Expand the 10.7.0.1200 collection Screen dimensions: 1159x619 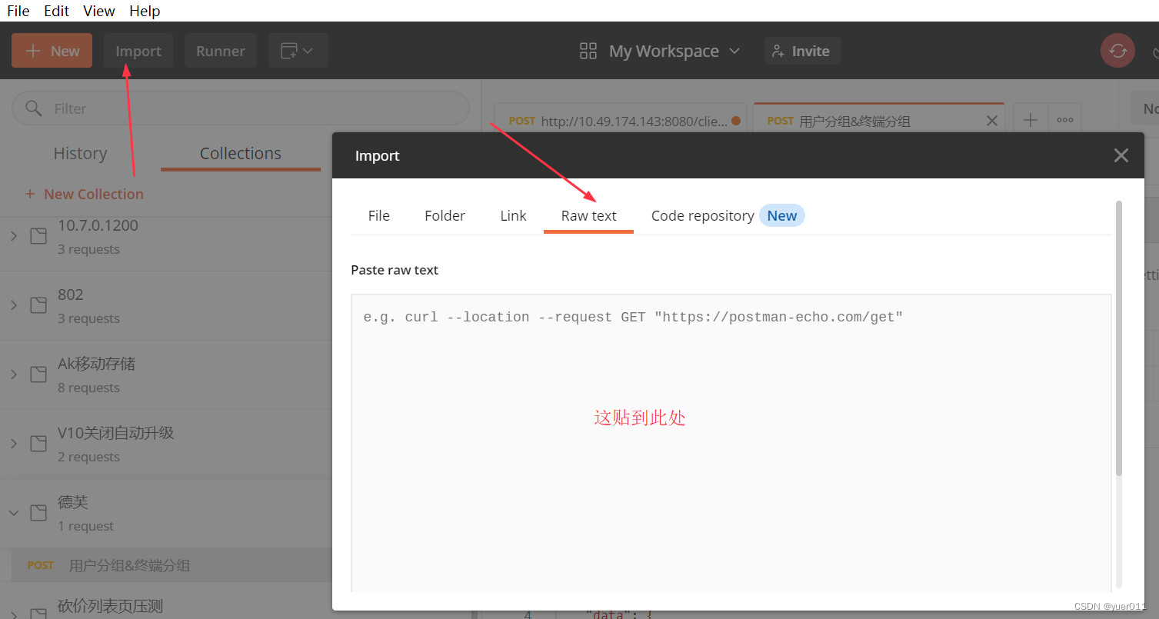click(14, 236)
